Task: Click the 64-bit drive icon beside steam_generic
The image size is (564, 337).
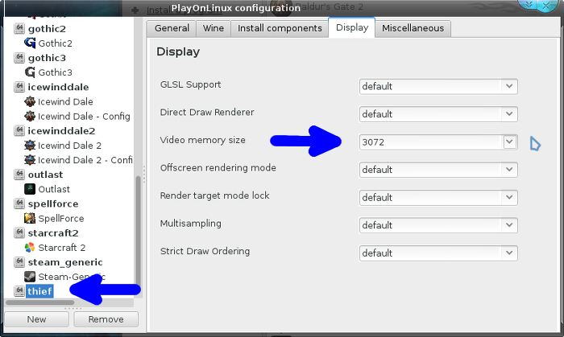Action: coord(19,262)
